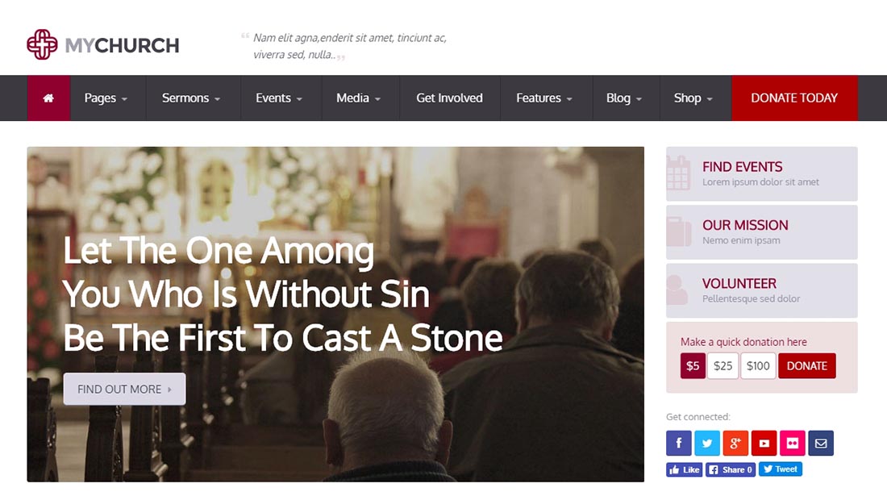The height and width of the screenshot is (496, 887).
Task: Visit the Google Plus page icon
Action: (x=735, y=443)
